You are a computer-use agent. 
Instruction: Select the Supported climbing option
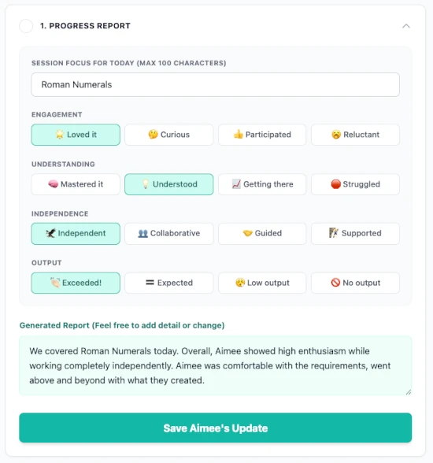(355, 234)
